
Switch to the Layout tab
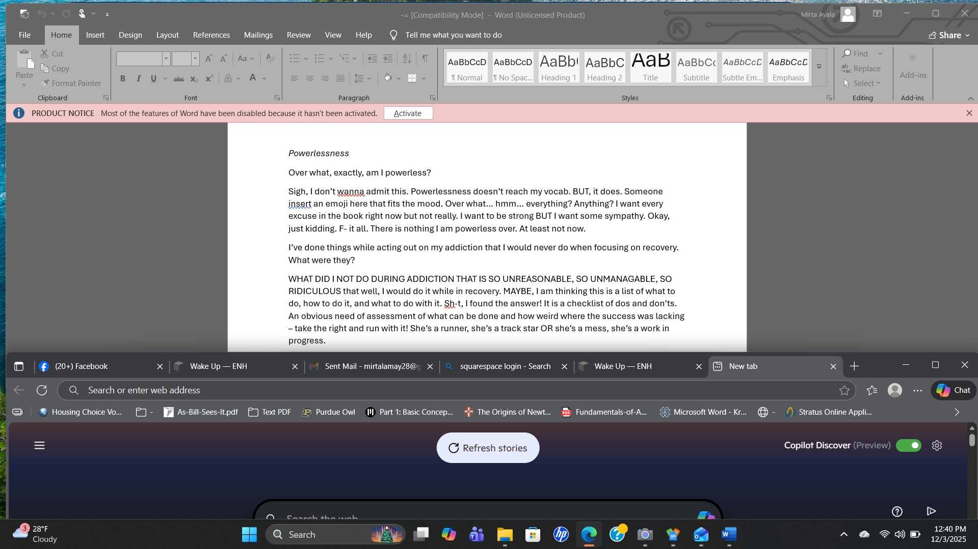pyautogui.click(x=167, y=35)
